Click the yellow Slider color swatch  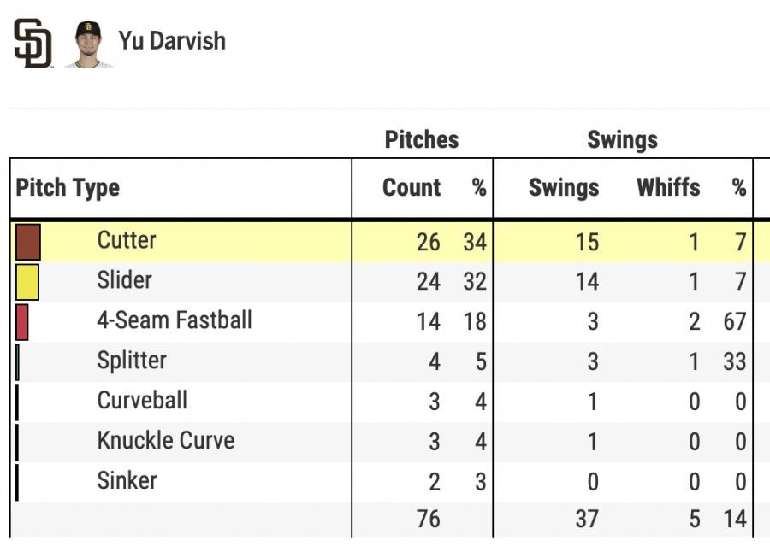(27, 282)
